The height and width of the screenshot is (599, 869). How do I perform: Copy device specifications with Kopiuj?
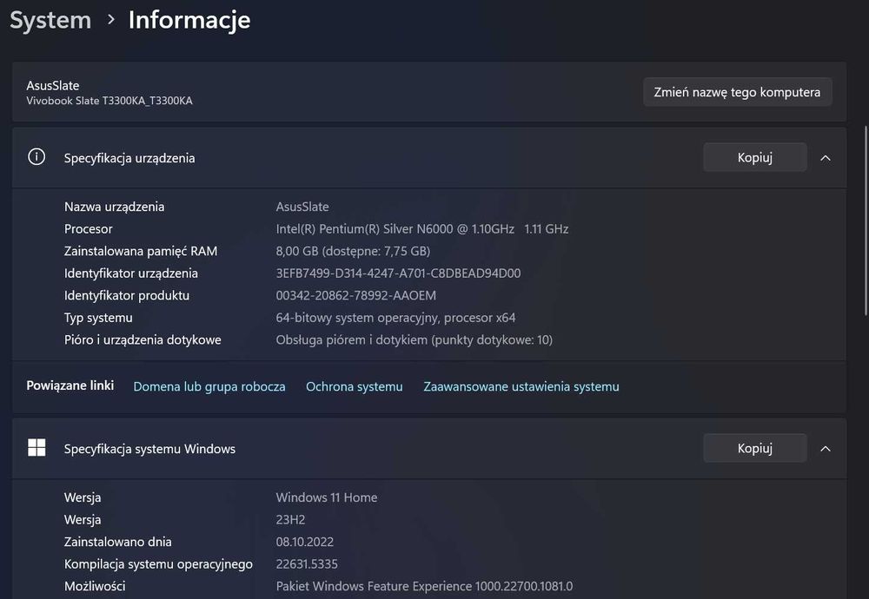coord(754,157)
